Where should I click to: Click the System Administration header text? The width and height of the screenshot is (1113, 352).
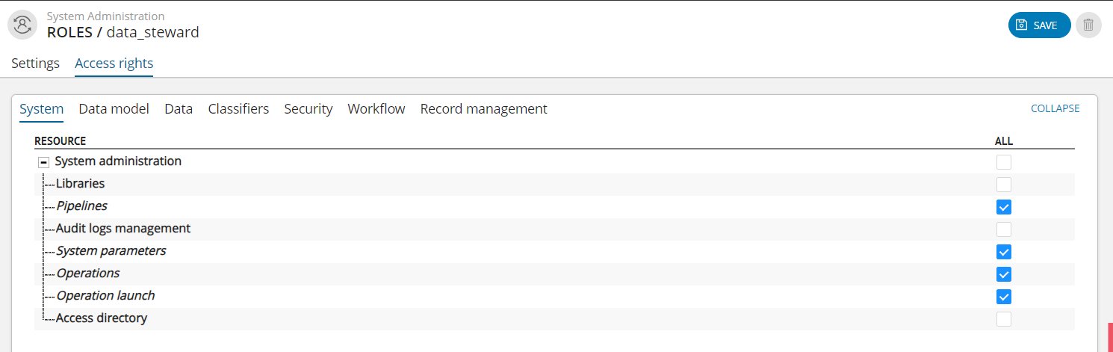105,16
